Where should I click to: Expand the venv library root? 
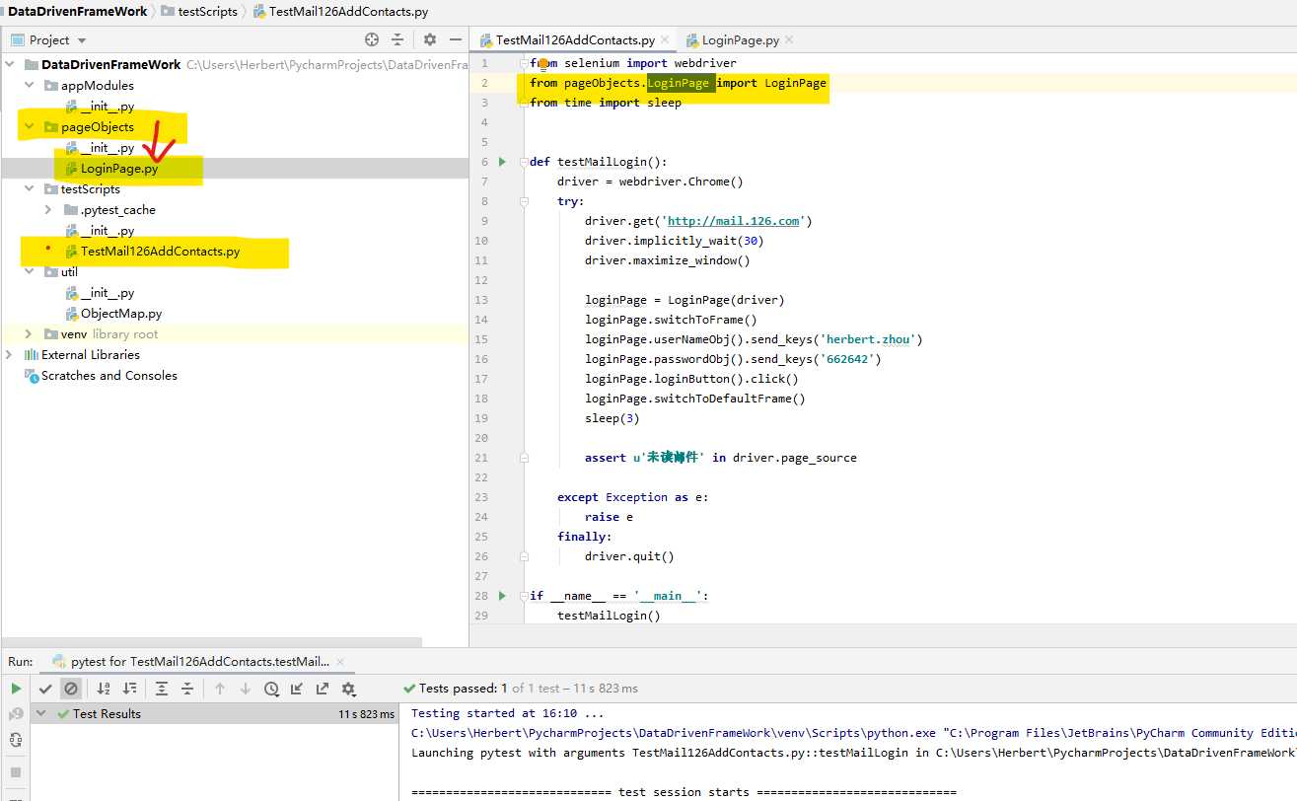pyautogui.click(x=31, y=333)
